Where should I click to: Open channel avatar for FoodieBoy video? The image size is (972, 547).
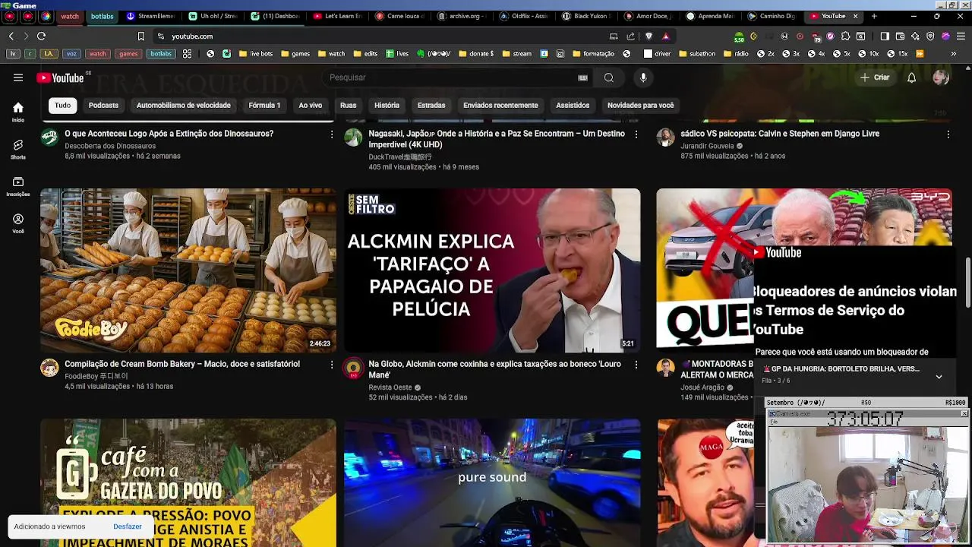coord(49,368)
